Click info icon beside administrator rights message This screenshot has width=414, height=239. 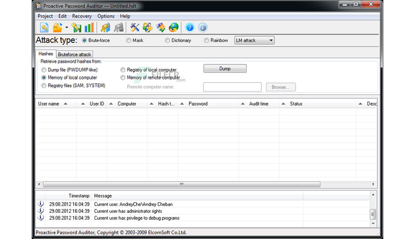41,211
